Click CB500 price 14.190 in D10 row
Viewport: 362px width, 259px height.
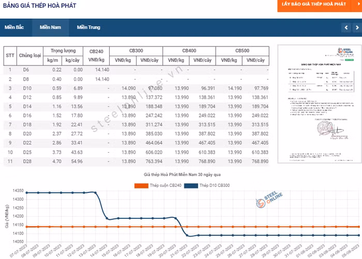235,88
